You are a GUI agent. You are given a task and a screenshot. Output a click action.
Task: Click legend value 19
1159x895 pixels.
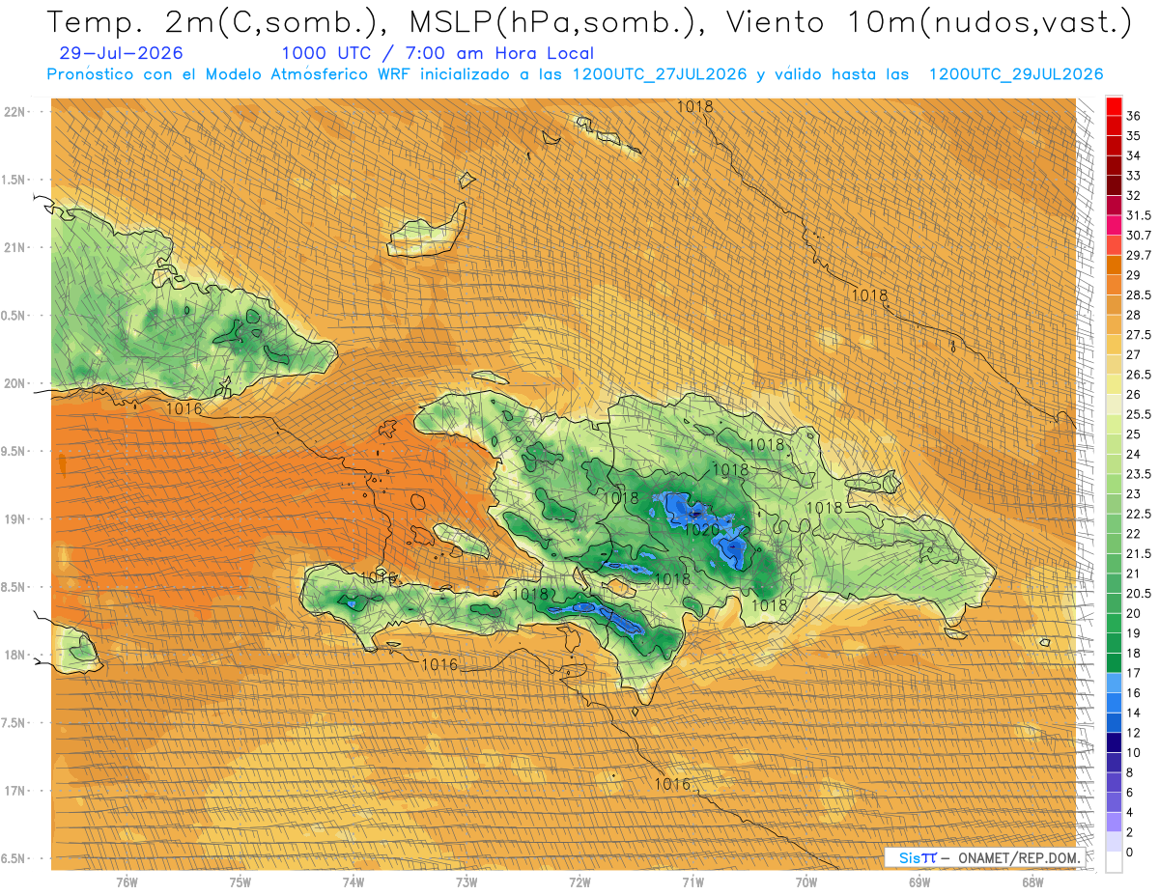(1134, 633)
